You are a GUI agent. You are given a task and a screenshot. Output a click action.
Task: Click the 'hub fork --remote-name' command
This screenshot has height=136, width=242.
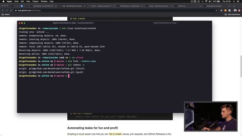[x=82, y=61]
